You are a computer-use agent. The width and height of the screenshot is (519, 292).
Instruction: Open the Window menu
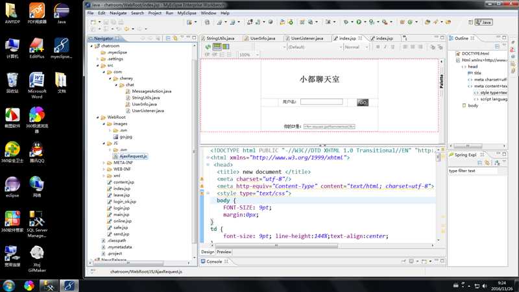tap(208, 13)
